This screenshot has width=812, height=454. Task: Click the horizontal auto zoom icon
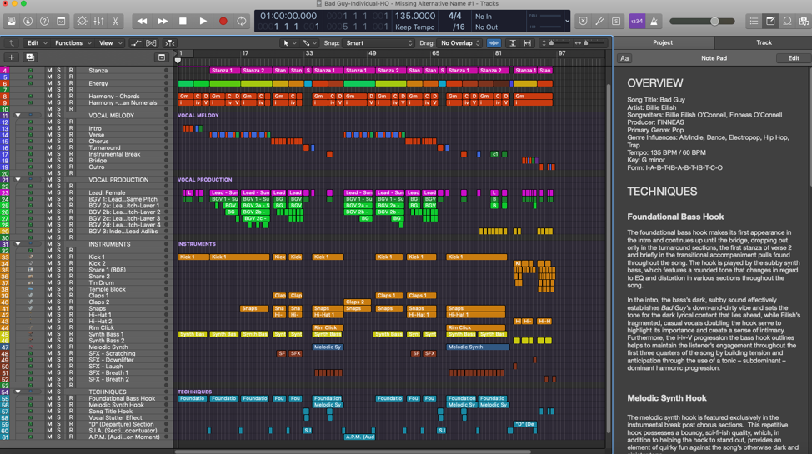[527, 43]
